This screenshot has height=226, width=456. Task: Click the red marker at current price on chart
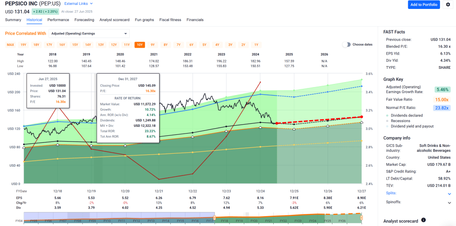(277, 123)
